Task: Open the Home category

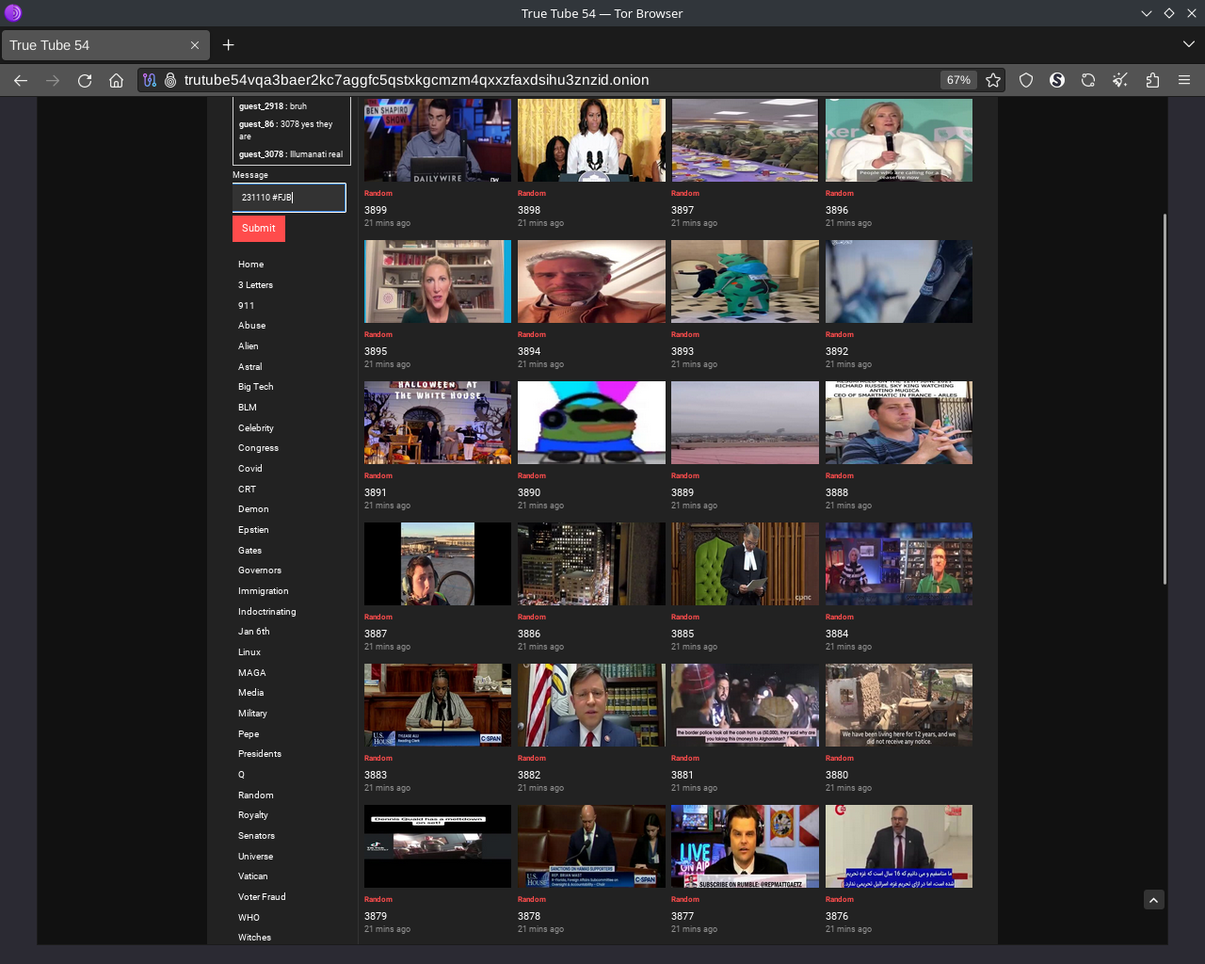Action: [250, 265]
